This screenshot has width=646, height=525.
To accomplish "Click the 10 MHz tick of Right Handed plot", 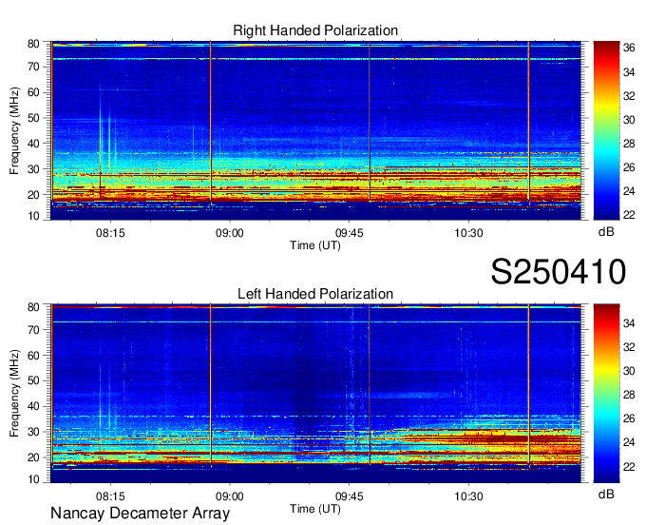I will click(x=33, y=216).
